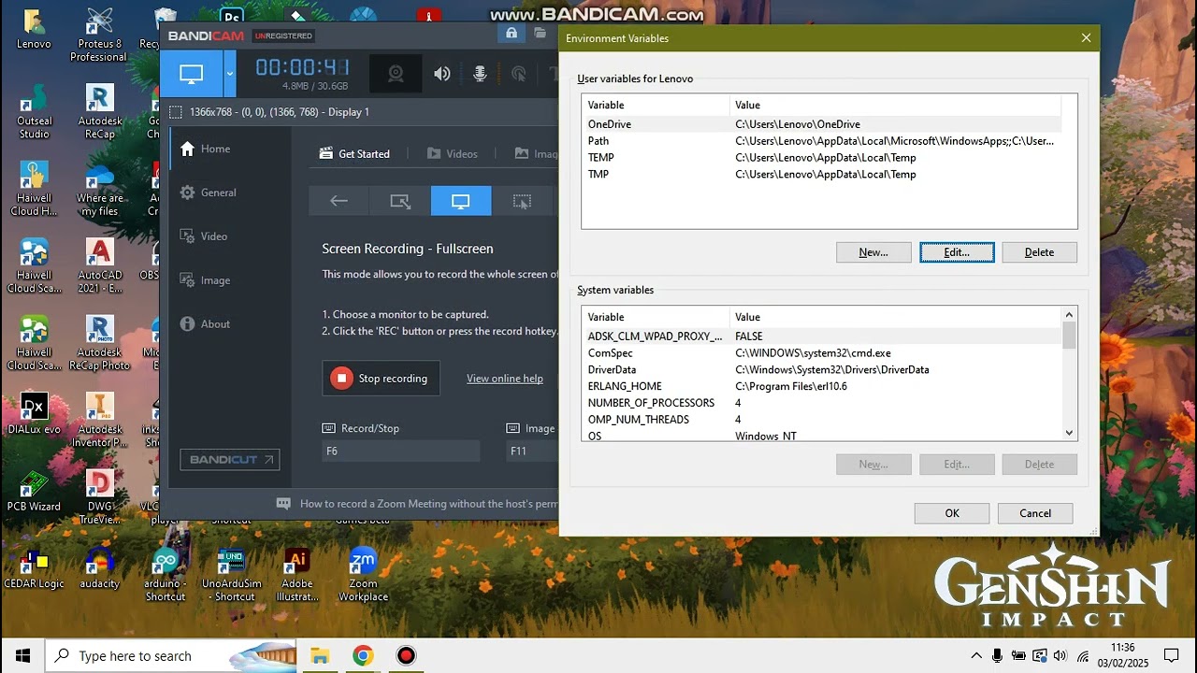Viewport: 1197px width, 673px height.
Task: Switch to the Get Started tab
Action: (x=354, y=153)
